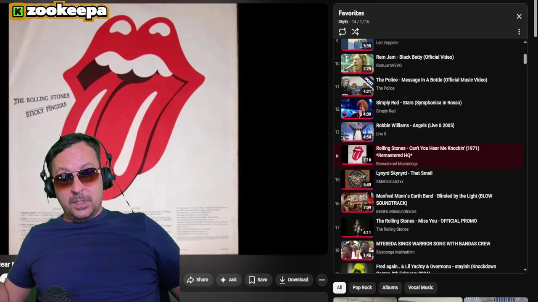Toggle shuffle playlist icon
This screenshot has height=302, width=538.
point(355,32)
